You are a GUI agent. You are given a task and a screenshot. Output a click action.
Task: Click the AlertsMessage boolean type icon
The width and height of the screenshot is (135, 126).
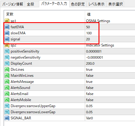(x=7, y=82)
